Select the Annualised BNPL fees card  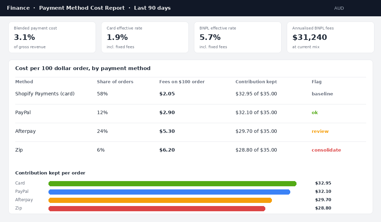[x=330, y=37]
